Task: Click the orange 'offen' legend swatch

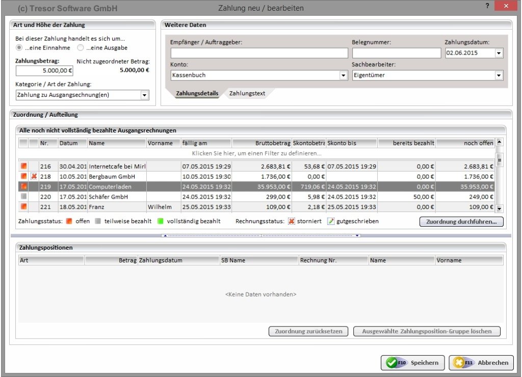Action: pos(69,221)
